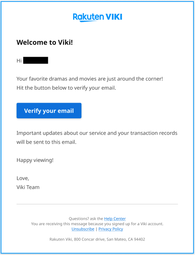Click the signed up for a Viki account notice

[x=97, y=224]
